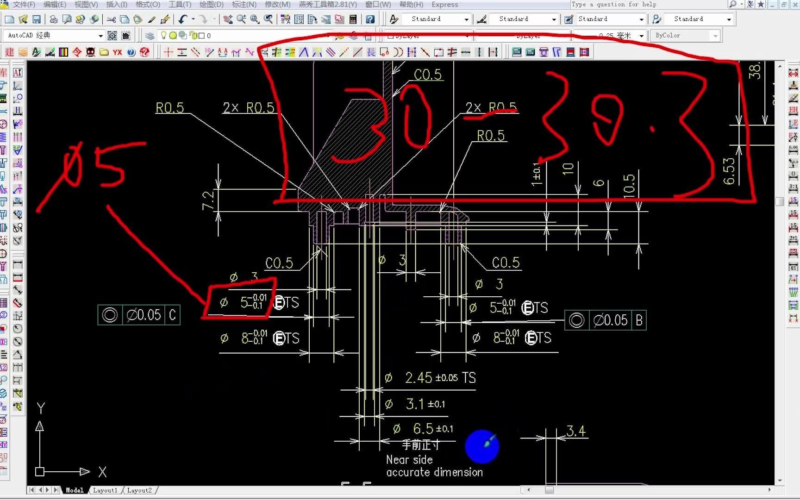Viewport: 800px width, 500px height.
Task: Switch to the Layout2 tab
Action: 139,490
